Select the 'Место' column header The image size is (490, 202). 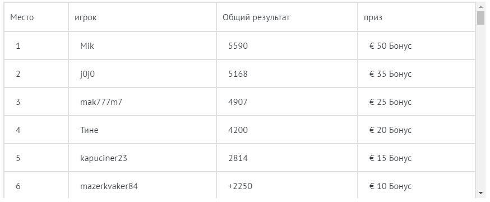click(22, 17)
